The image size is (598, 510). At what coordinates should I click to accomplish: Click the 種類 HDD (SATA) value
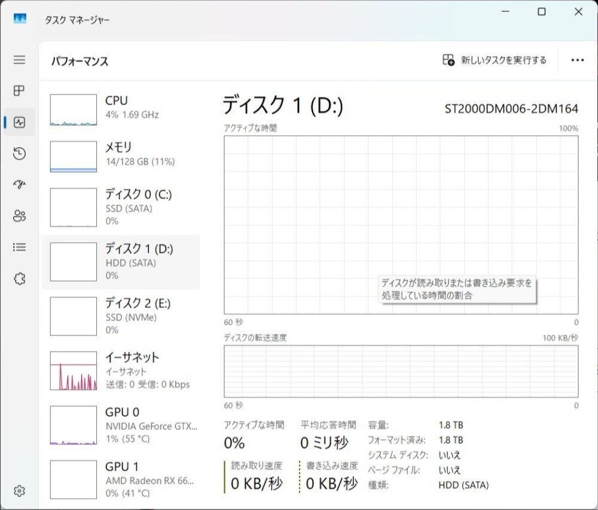point(463,485)
